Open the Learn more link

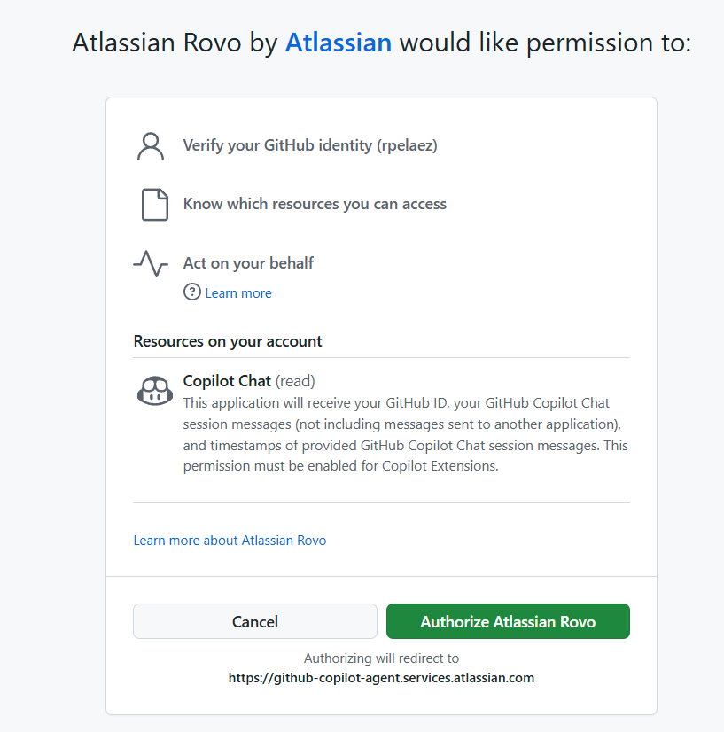[x=238, y=293]
